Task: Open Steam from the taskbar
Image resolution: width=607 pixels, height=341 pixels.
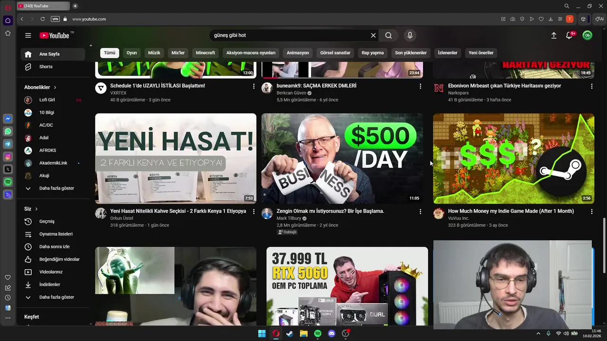Action: [x=290, y=333]
